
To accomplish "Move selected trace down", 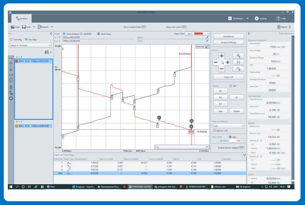I will coord(11,69).
